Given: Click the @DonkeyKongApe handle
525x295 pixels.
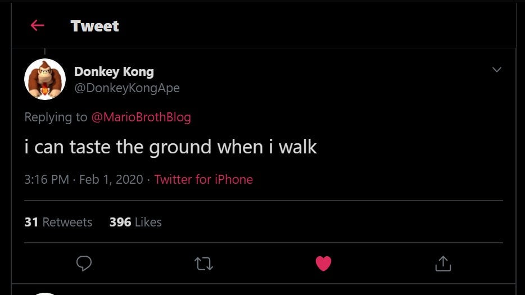Looking at the screenshot, I should (x=127, y=88).
